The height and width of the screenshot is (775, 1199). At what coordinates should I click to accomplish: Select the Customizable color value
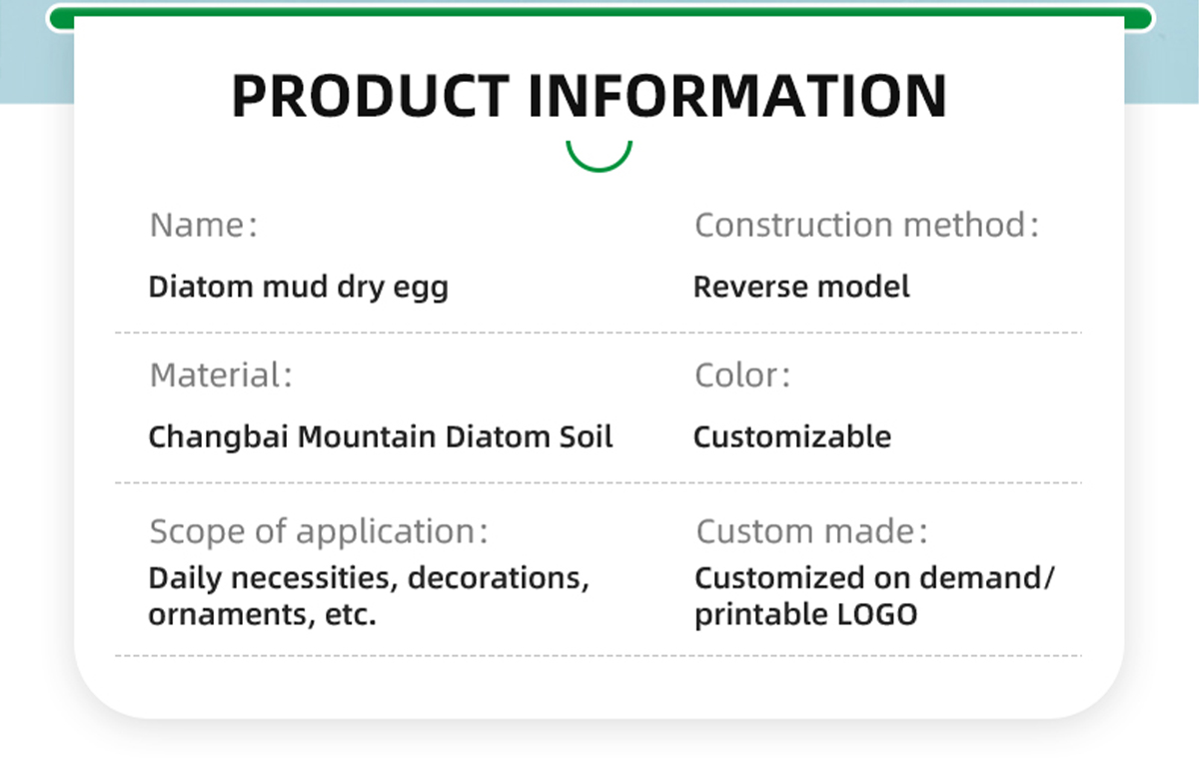click(792, 437)
